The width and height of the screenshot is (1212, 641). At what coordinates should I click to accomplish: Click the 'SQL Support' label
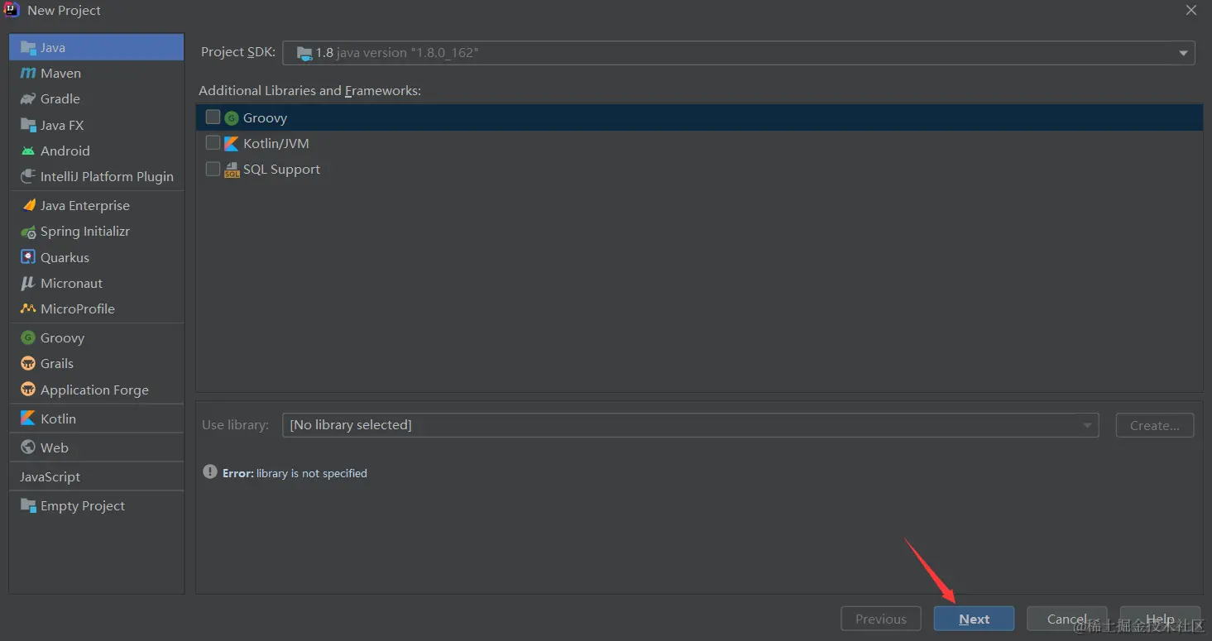tap(281, 170)
